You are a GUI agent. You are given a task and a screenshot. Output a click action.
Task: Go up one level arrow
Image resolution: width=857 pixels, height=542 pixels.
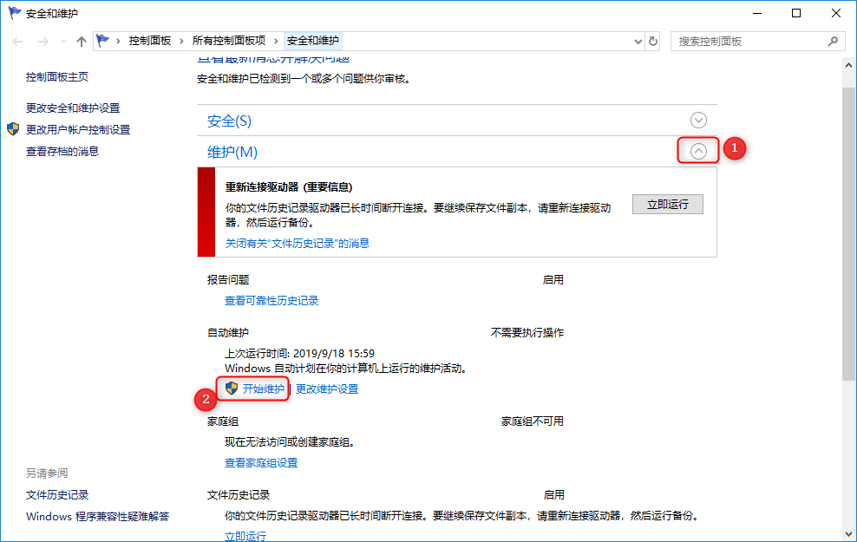82,42
